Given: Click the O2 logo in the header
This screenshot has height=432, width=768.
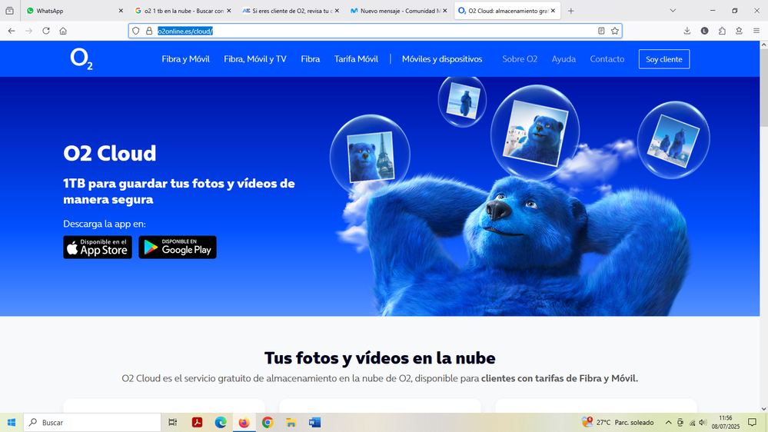Looking at the screenshot, I should (81, 59).
